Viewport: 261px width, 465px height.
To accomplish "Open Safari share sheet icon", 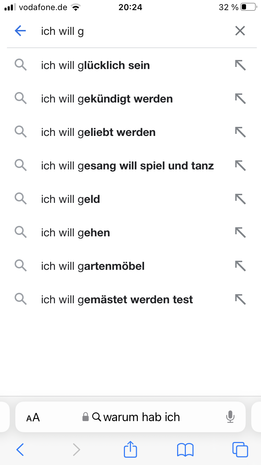I will click(x=130, y=449).
